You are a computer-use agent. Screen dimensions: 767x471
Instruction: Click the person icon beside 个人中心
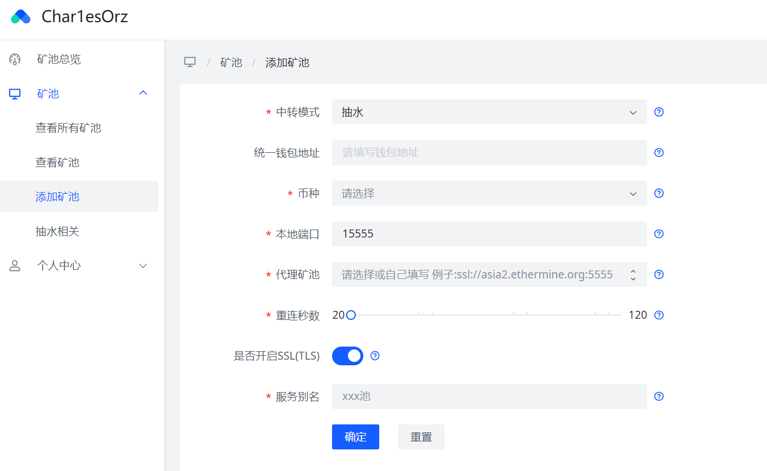point(15,265)
